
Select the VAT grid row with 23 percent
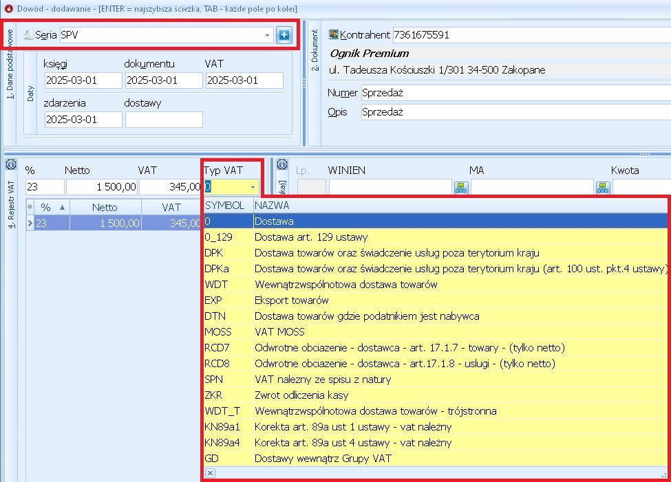(x=114, y=223)
